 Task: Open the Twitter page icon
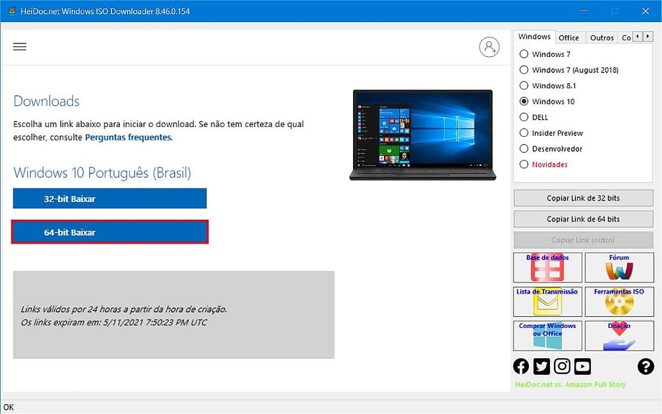pyautogui.click(x=542, y=366)
